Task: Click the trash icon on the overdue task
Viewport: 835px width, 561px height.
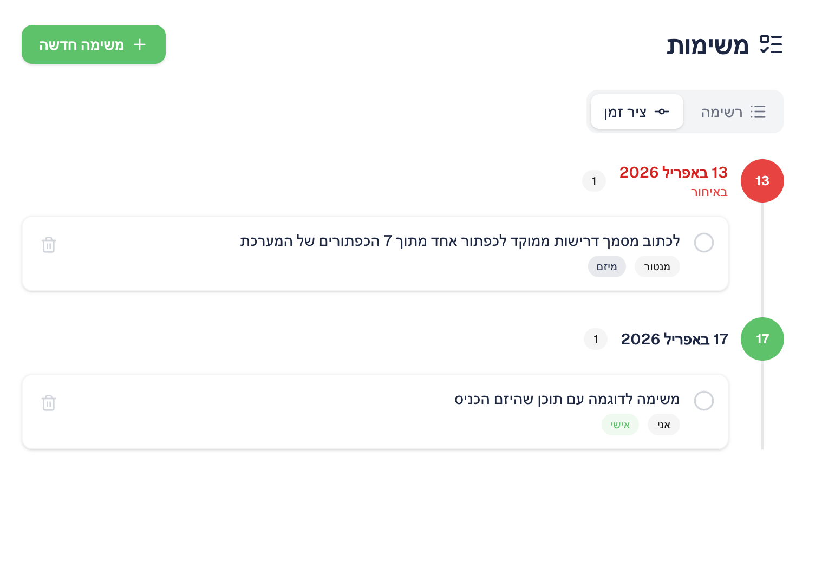Action: (x=49, y=245)
